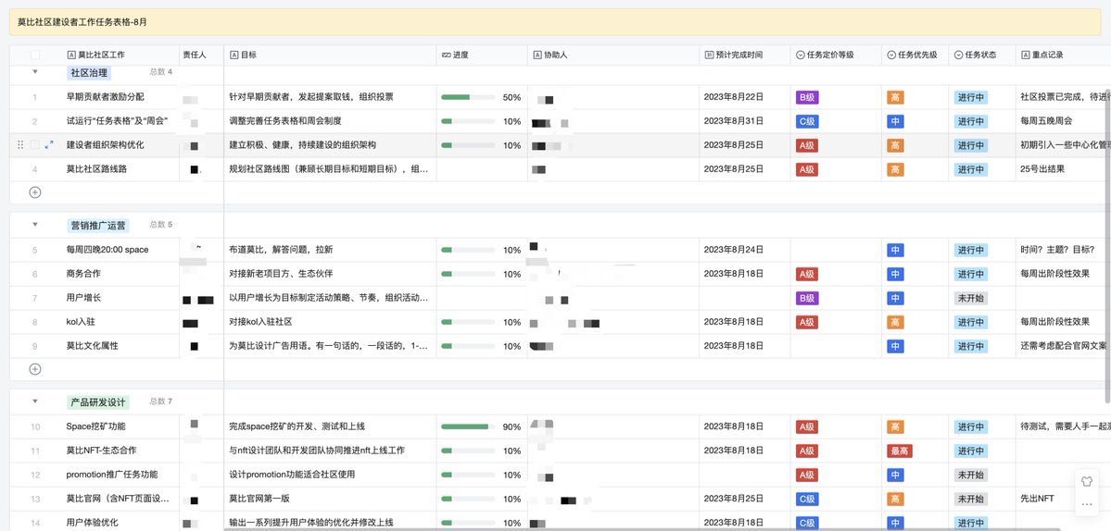
Task: Click the 50% progress bar of 早期贡献者激励分配
Action: [468, 97]
